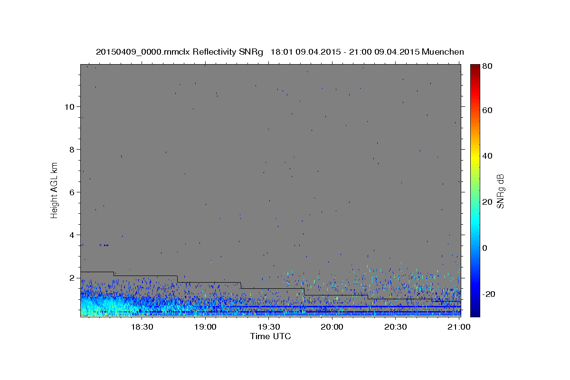Click the "SNRg dB" colorbar label
Viewport: 570px width, 380px height.
[500, 191]
